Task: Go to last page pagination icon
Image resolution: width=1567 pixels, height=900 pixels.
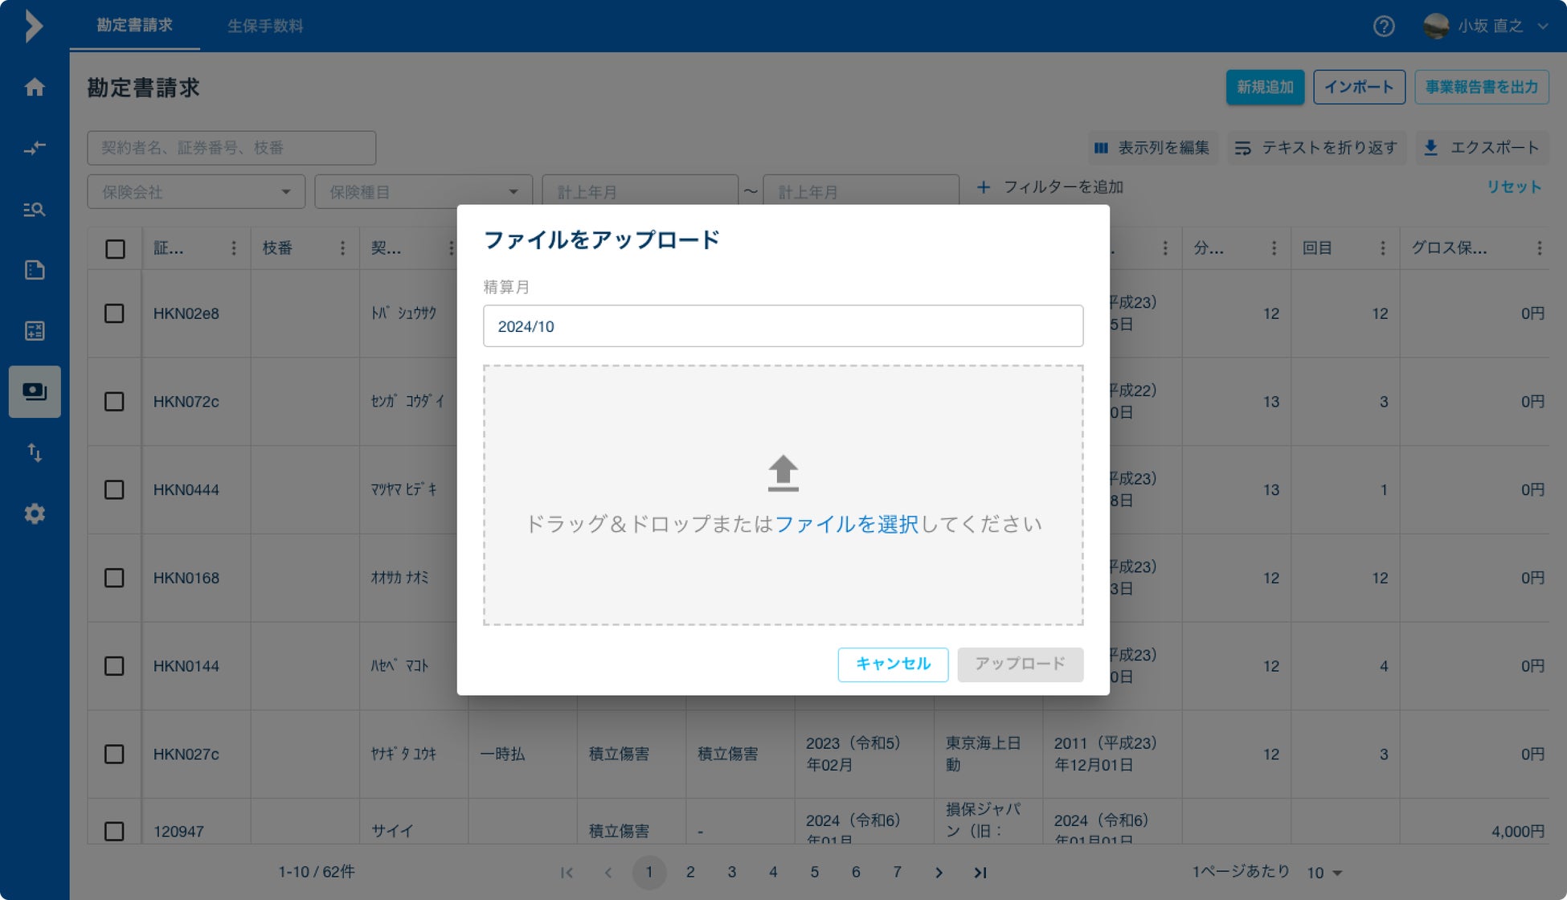Action: tap(980, 872)
